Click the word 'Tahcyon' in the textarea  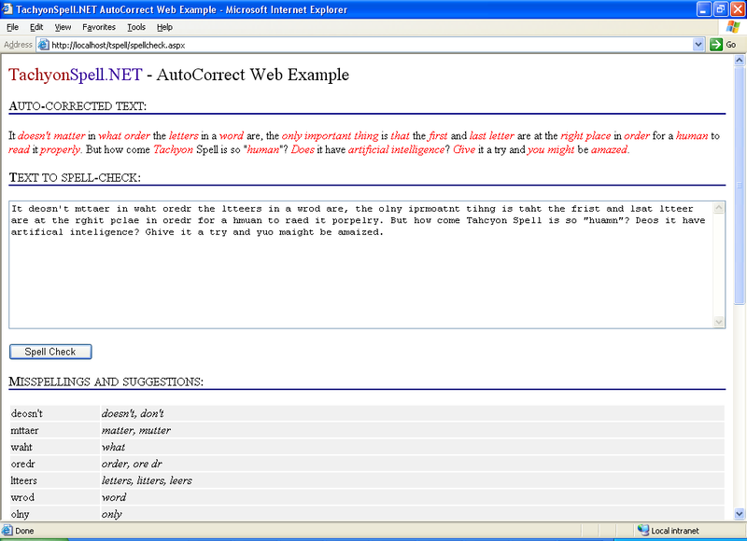(486, 220)
